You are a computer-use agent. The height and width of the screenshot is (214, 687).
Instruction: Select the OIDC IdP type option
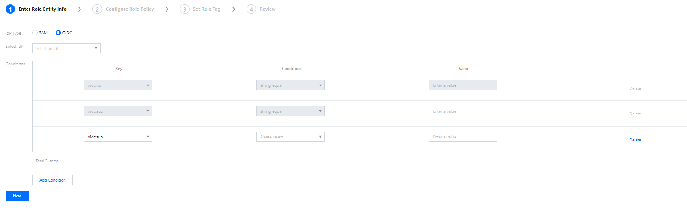pos(58,33)
